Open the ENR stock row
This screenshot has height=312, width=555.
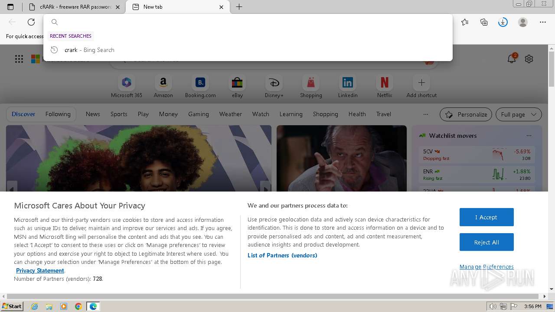pos(477,175)
